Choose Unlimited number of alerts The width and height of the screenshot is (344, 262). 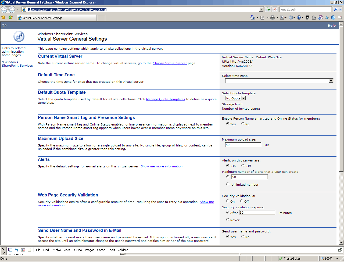[x=228, y=184]
